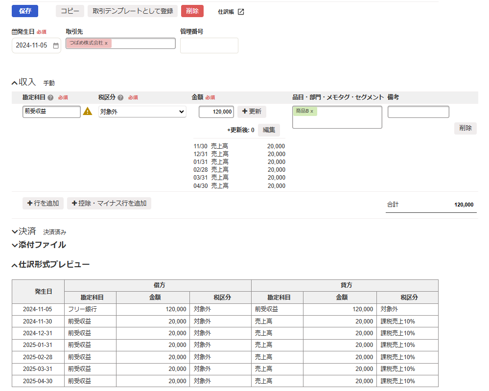This screenshot has width=489, height=391.
Task: Click the 合計 120,000 total value
Action: 464,205
